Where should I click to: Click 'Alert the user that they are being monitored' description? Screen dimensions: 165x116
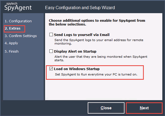point(101,58)
